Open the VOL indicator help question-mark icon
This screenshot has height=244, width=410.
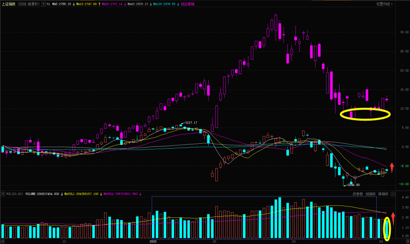[3, 194]
